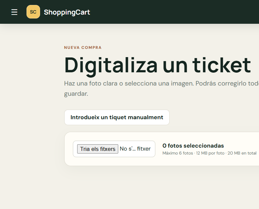
Task: Click 'Tria els fitxers' file chooser button
Action: point(98,149)
